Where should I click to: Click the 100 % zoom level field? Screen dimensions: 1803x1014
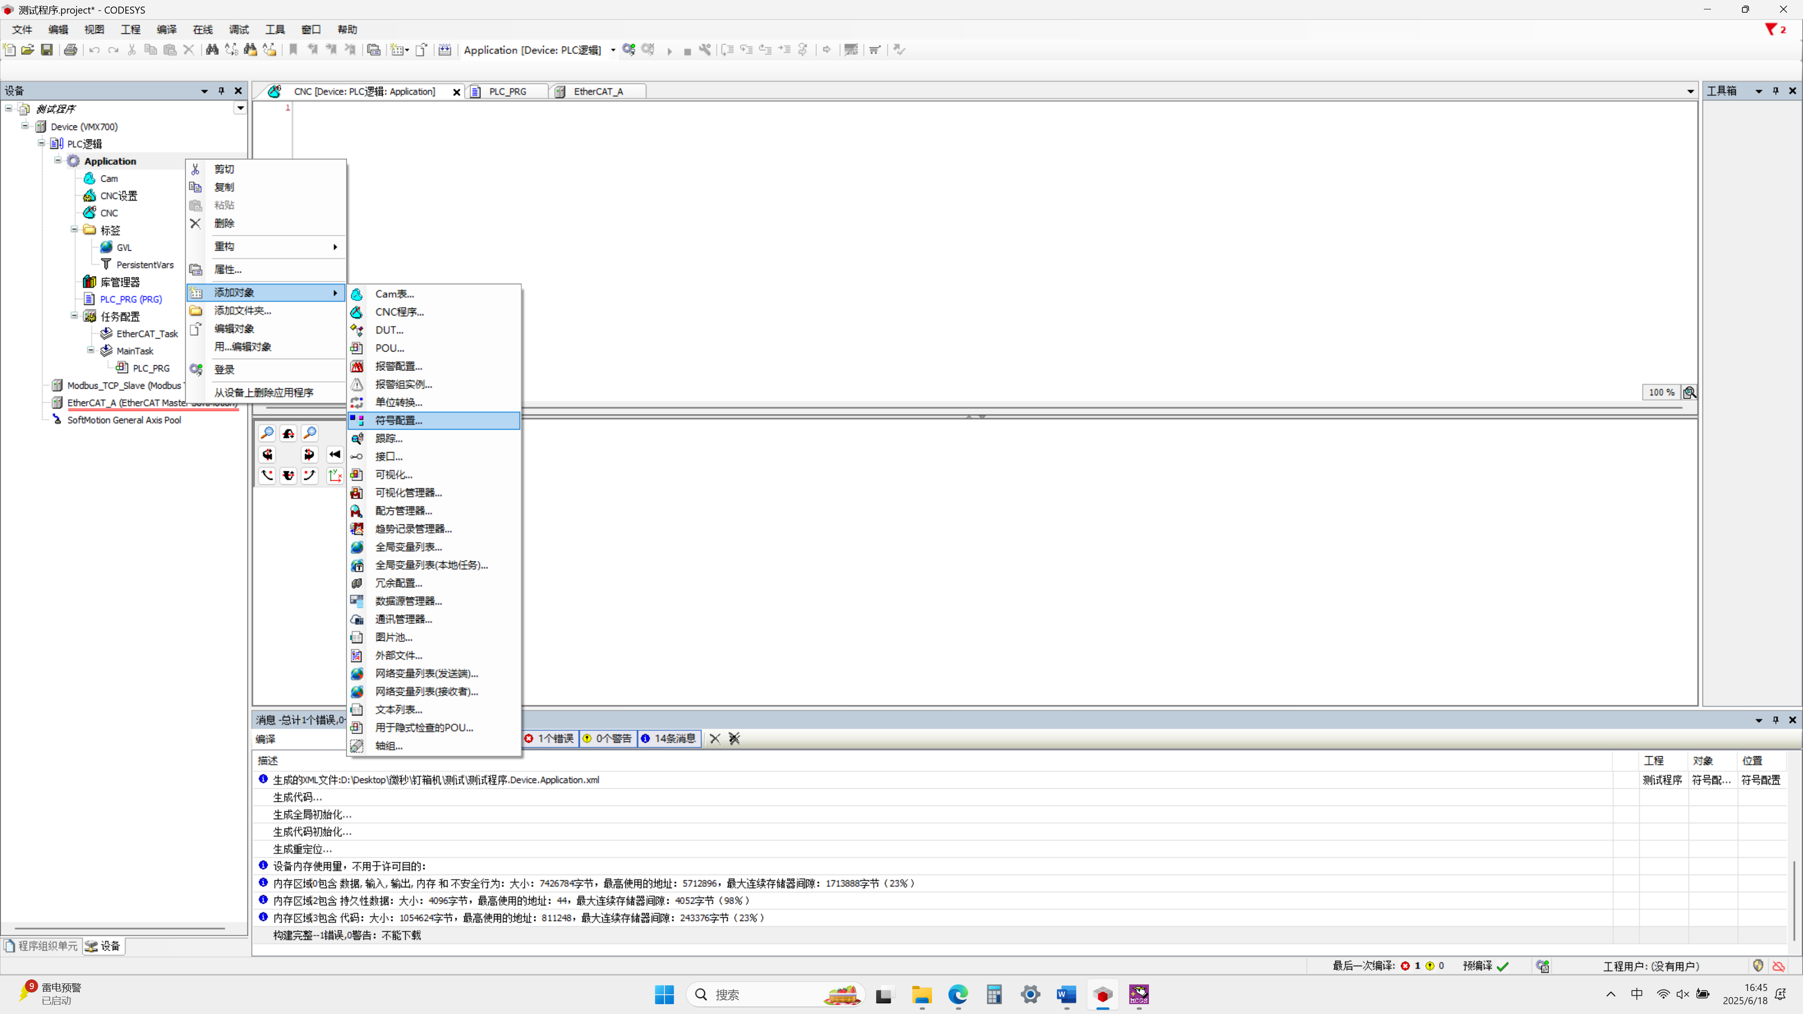point(1661,392)
